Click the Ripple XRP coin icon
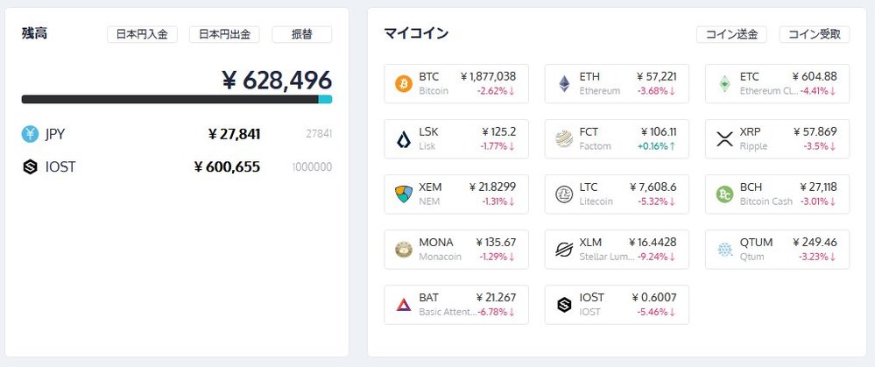This screenshot has width=875, height=367. (724, 138)
